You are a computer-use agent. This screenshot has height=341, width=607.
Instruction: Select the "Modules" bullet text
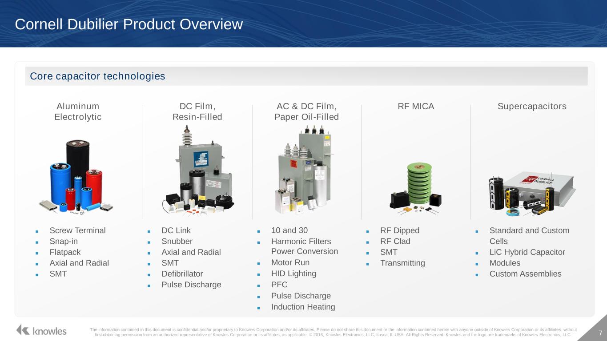point(505,263)
